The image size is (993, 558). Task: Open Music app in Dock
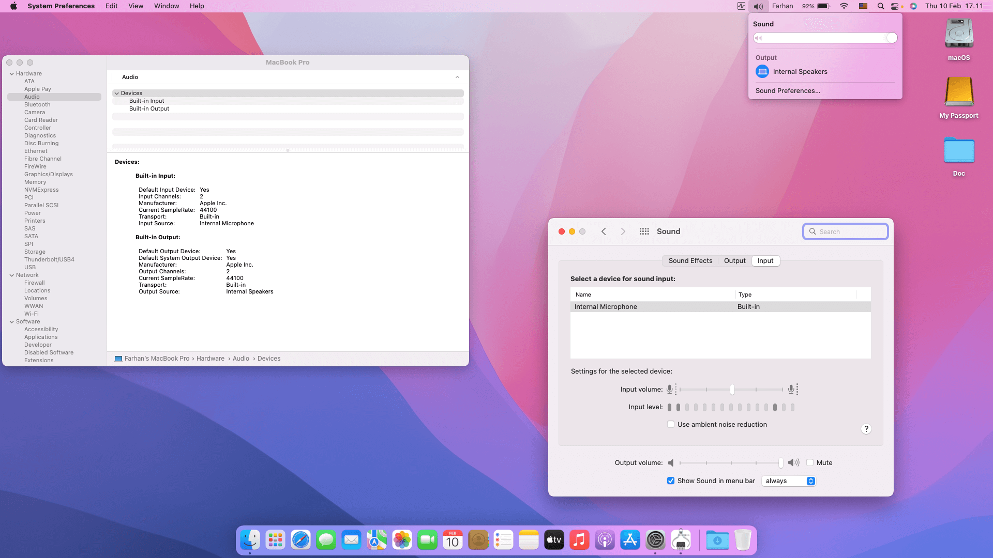point(580,540)
